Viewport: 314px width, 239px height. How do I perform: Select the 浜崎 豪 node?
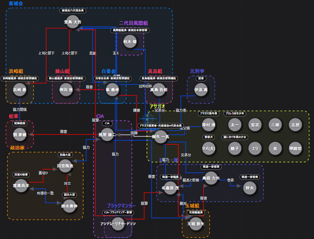click(20, 90)
